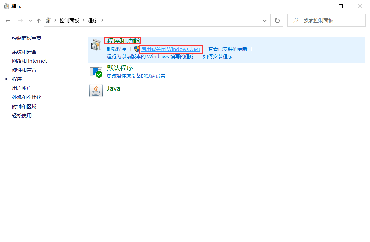370x242 pixels.
Task: Open Java settings via the Java coffee cup icon
Action: (96, 90)
